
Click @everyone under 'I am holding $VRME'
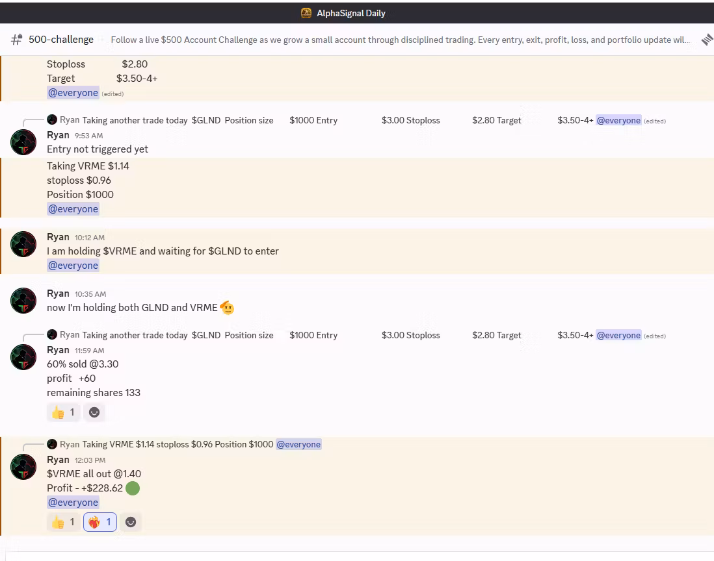73,266
